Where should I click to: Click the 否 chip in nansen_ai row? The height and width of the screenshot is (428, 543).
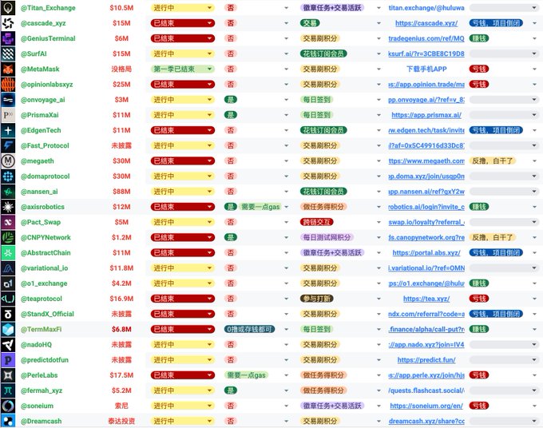pos(231,192)
